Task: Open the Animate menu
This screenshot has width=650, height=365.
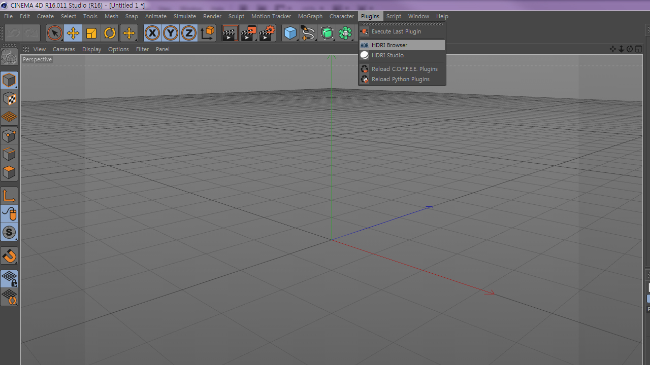Action: (x=156, y=16)
